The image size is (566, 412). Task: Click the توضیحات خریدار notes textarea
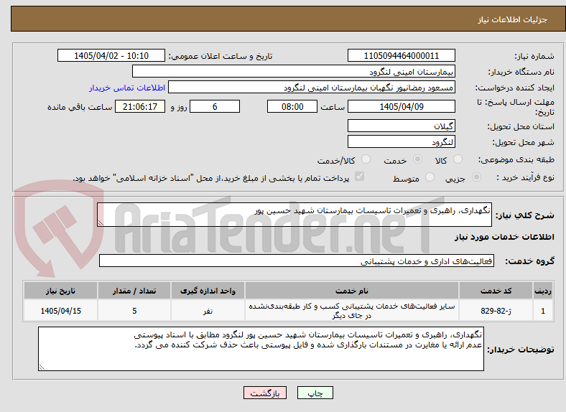pyautogui.click(x=261, y=349)
